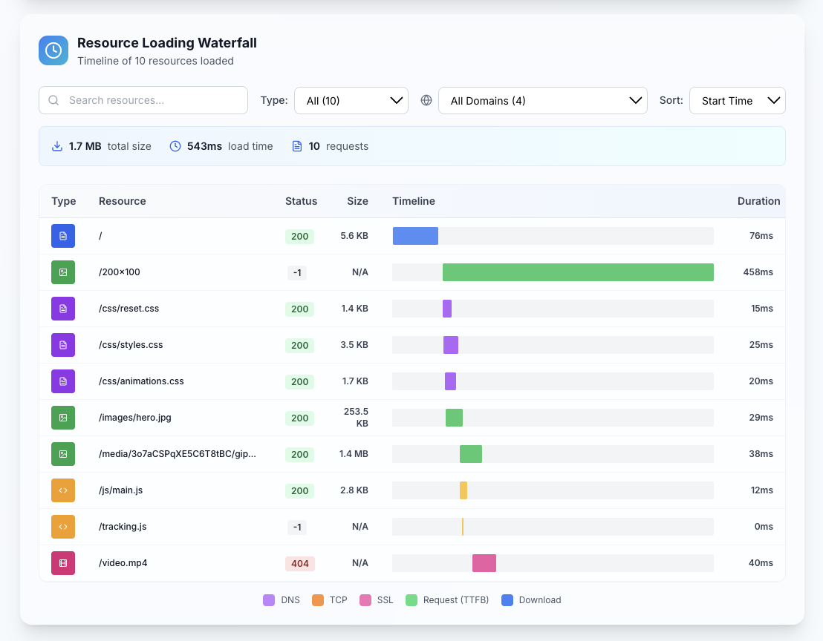823x641 pixels.
Task: Click the Status column header
Action: point(302,201)
